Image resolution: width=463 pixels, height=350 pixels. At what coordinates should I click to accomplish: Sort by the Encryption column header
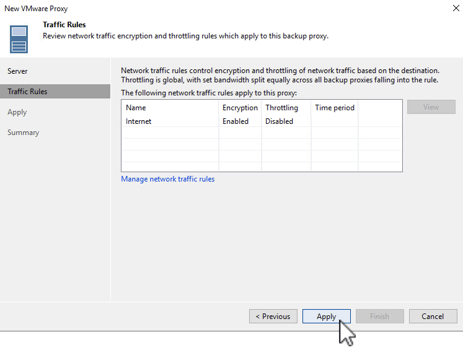tap(240, 108)
